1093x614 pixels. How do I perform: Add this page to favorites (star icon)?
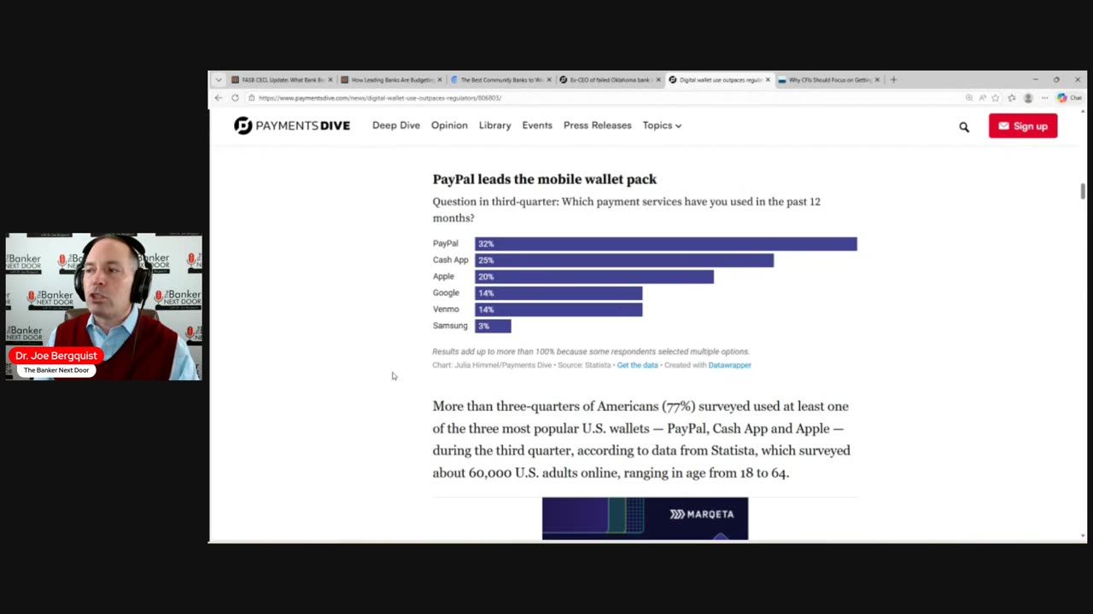[996, 98]
